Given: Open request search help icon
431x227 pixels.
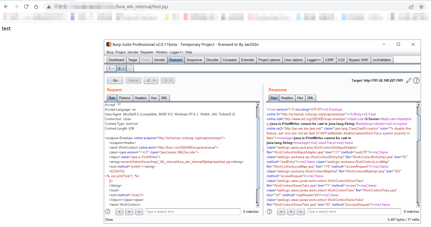Looking at the screenshot, I should [x=108, y=211].
